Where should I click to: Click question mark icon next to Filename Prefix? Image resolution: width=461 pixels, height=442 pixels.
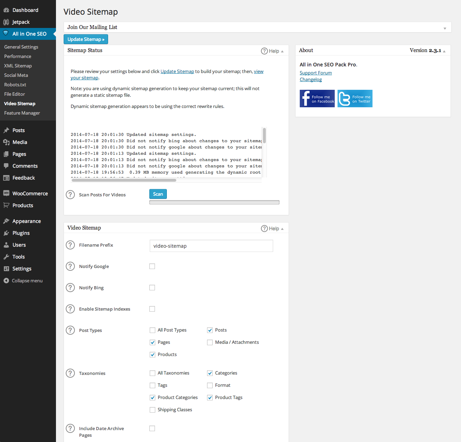[x=70, y=245]
